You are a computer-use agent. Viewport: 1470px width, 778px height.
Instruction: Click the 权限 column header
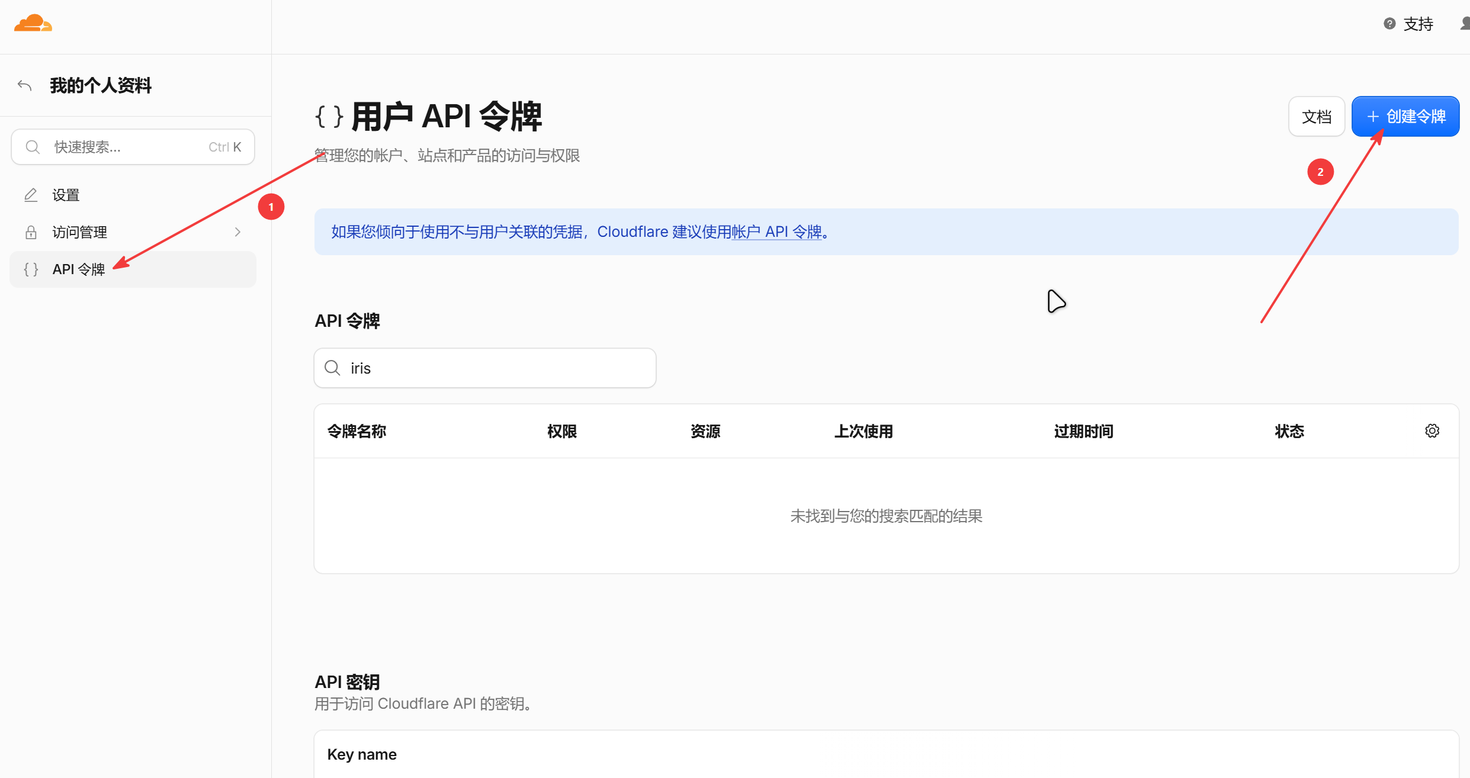click(562, 431)
